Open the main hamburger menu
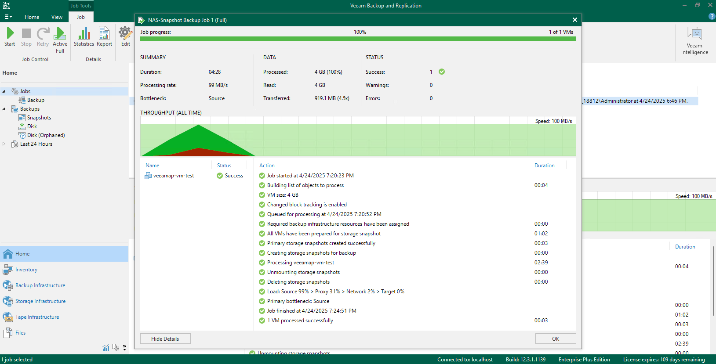The image size is (716, 364). point(8,17)
